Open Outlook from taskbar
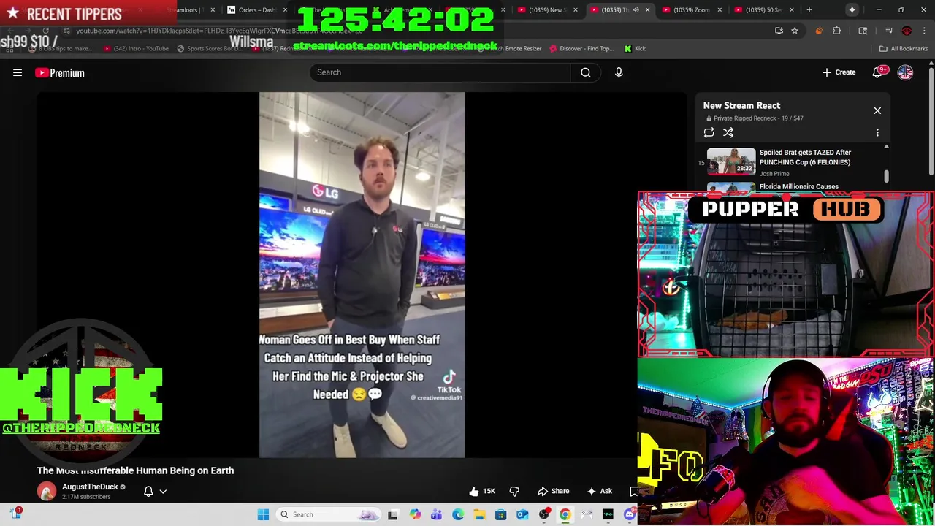This screenshot has width=935, height=526. pyautogui.click(x=522, y=514)
